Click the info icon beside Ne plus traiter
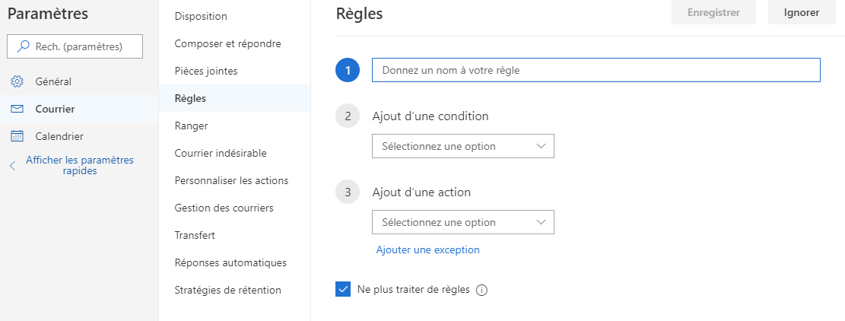The width and height of the screenshot is (845, 321). pyautogui.click(x=481, y=290)
